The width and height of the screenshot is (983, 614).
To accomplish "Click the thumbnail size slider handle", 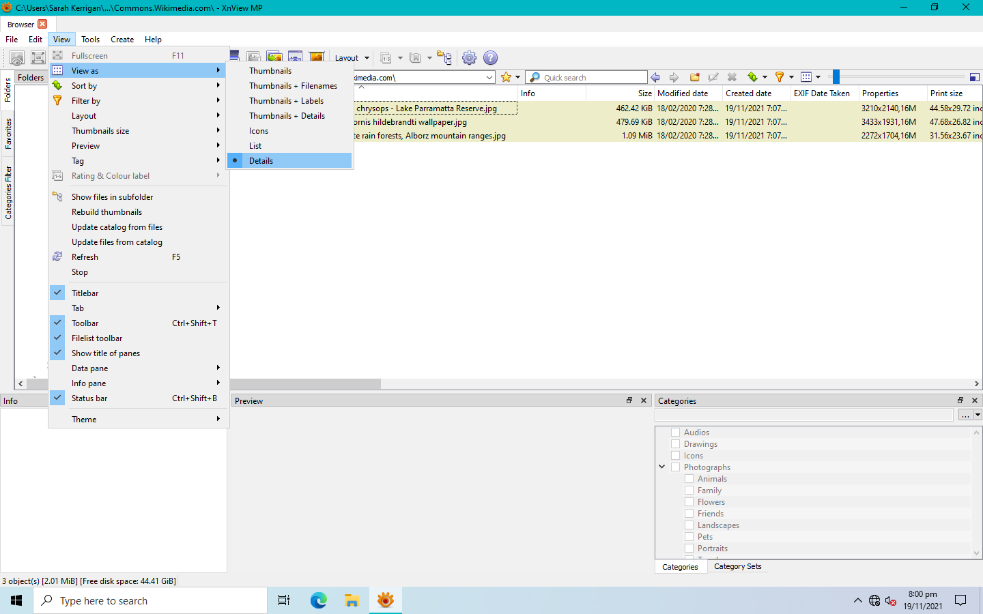I will pos(836,77).
